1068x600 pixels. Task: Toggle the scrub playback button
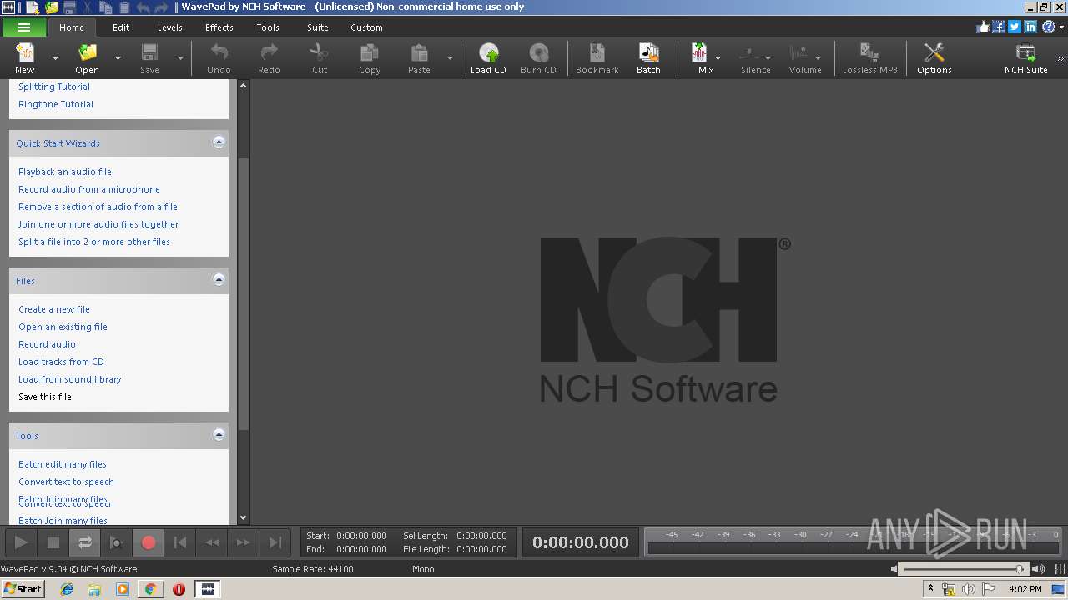pos(116,542)
